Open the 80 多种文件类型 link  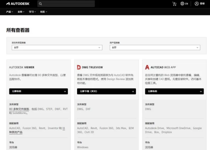(19, 109)
